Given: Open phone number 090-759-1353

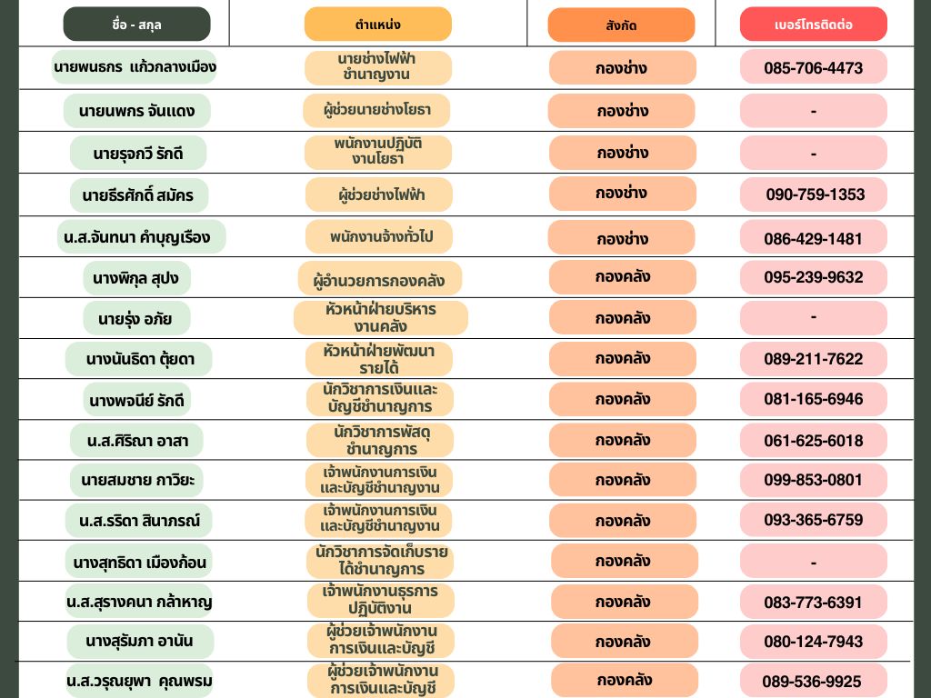Looking at the screenshot, I should 815,194.
